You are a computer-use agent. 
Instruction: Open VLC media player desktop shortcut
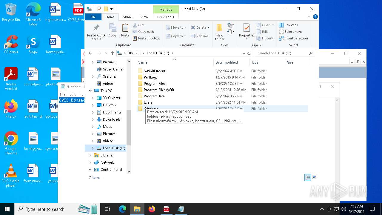(11, 176)
